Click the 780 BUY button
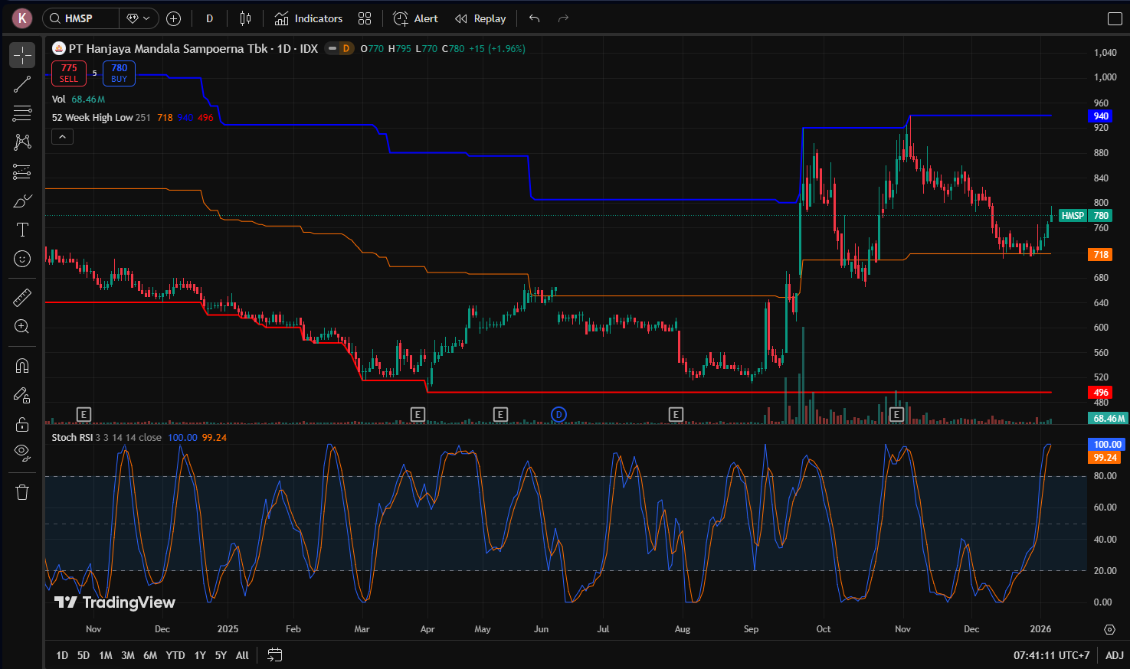 point(119,73)
